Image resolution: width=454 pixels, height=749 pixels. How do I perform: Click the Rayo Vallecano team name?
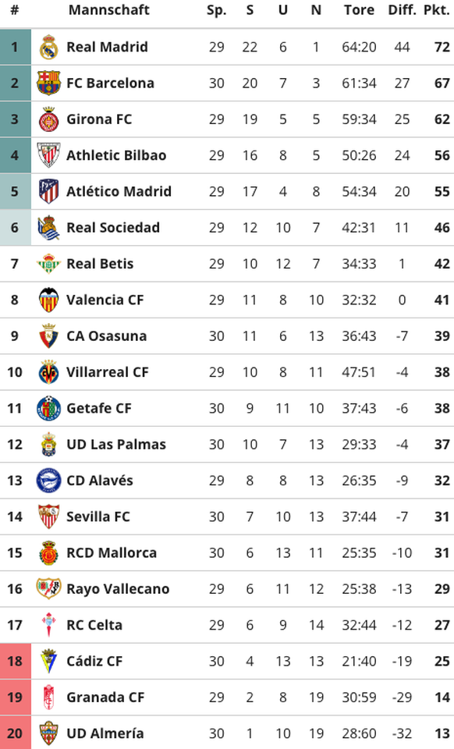[x=118, y=589]
